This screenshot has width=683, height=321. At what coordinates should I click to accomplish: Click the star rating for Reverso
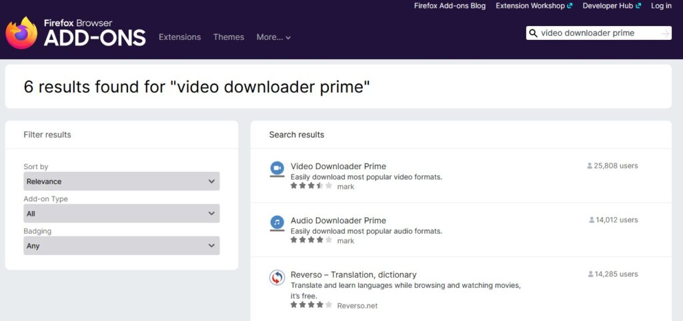(x=311, y=305)
